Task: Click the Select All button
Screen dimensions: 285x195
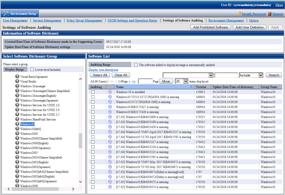Action: click(x=100, y=75)
